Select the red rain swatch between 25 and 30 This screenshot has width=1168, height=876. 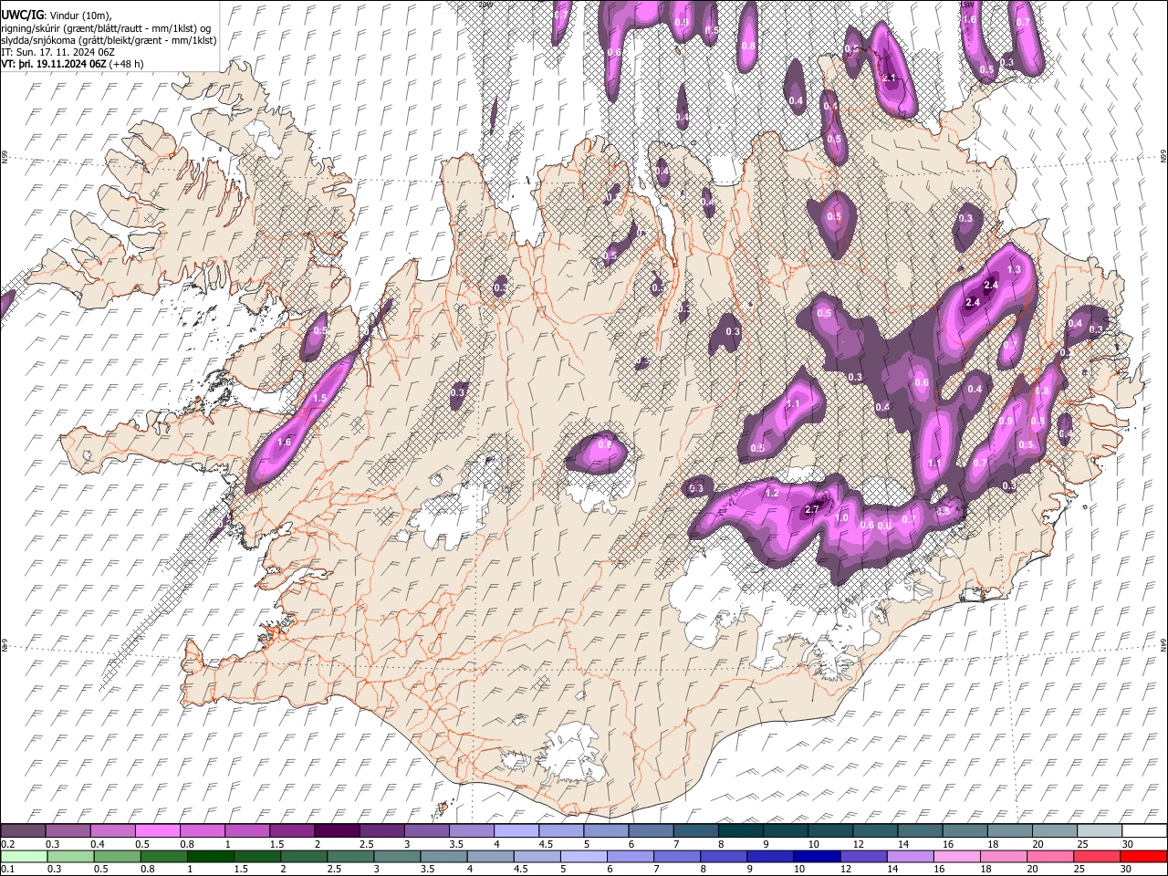pyautogui.click(x=1096, y=856)
